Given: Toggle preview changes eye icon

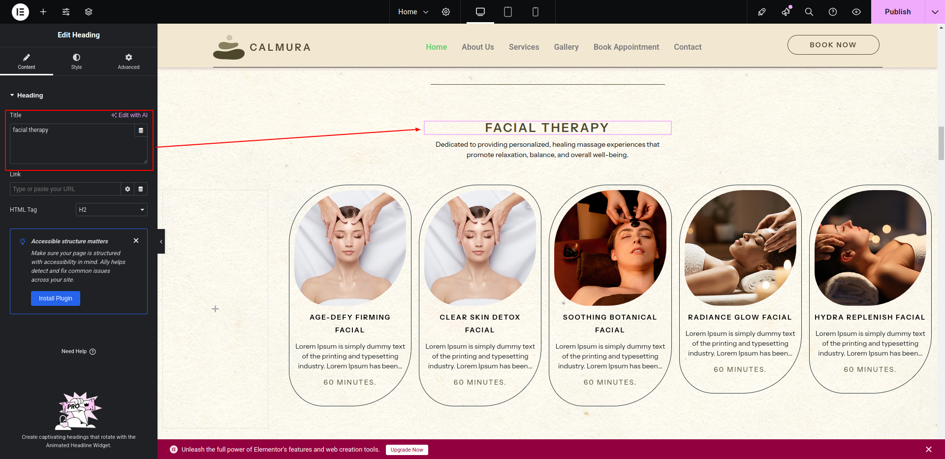Looking at the screenshot, I should pyautogui.click(x=856, y=12).
